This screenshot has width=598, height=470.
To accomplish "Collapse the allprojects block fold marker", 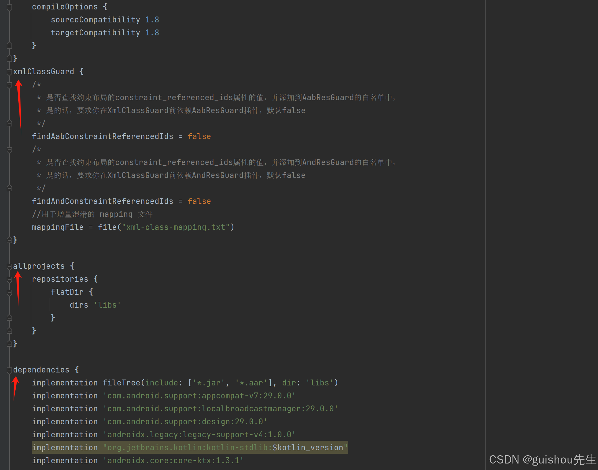I will click(x=9, y=266).
